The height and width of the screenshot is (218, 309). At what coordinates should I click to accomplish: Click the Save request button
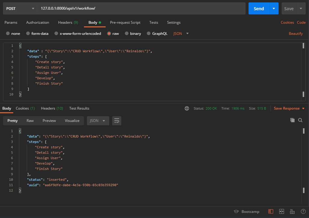[x=289, y=8]
